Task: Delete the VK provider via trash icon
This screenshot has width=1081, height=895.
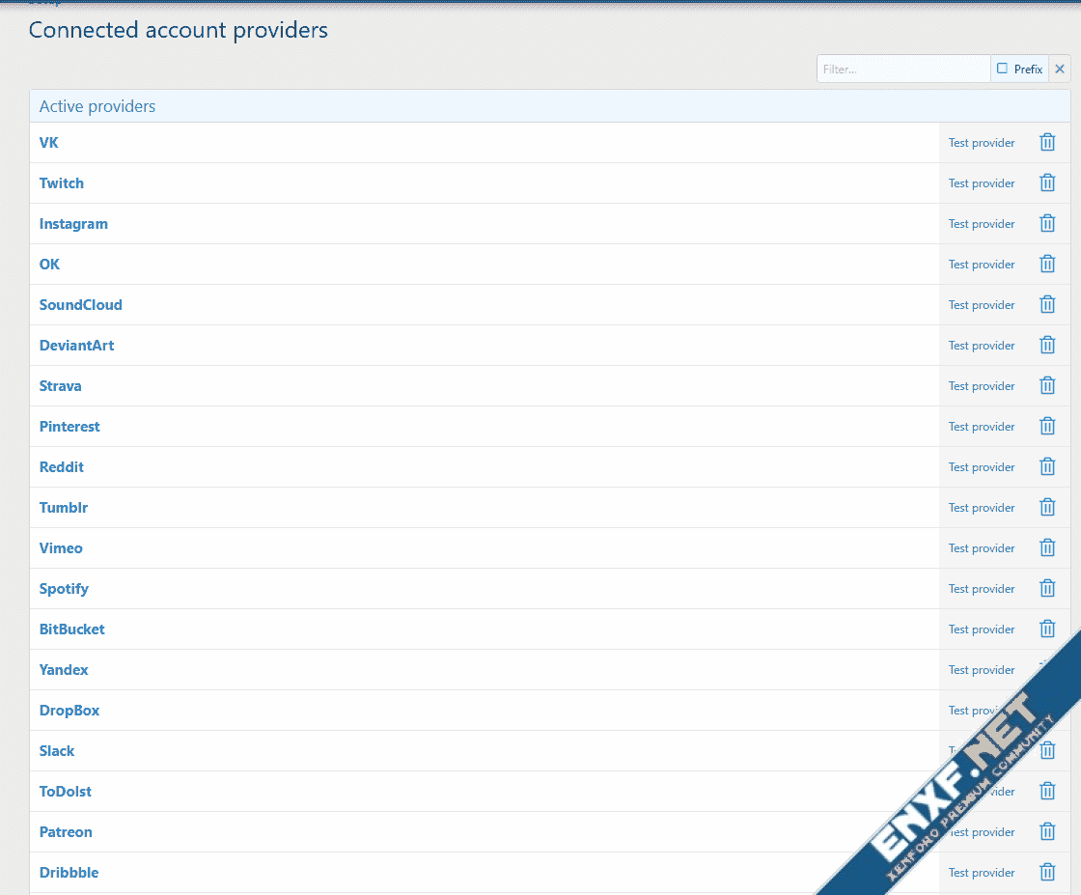Action: (1047, 142)
